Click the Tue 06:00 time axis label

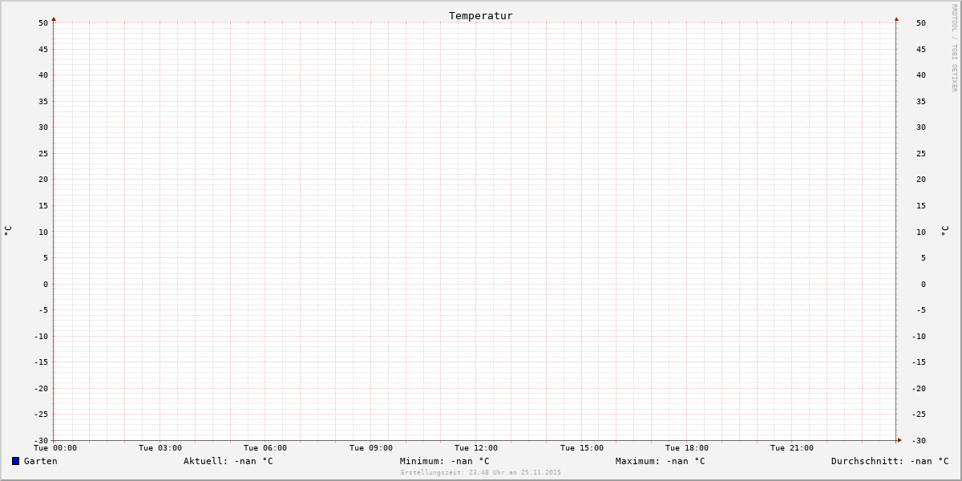265,448
